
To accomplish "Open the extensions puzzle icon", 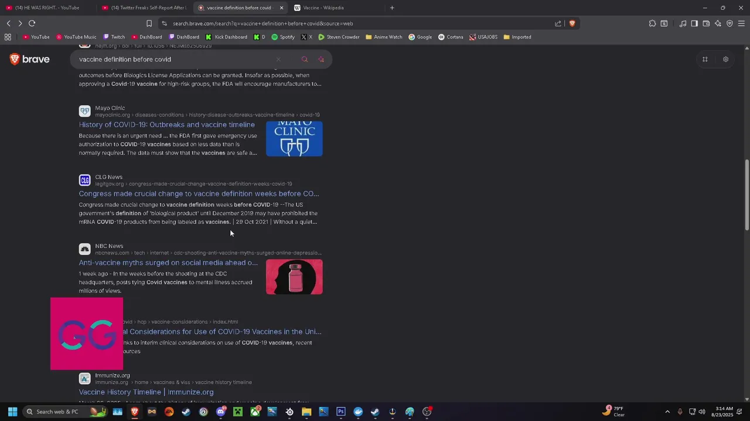I will click(652, 23).
